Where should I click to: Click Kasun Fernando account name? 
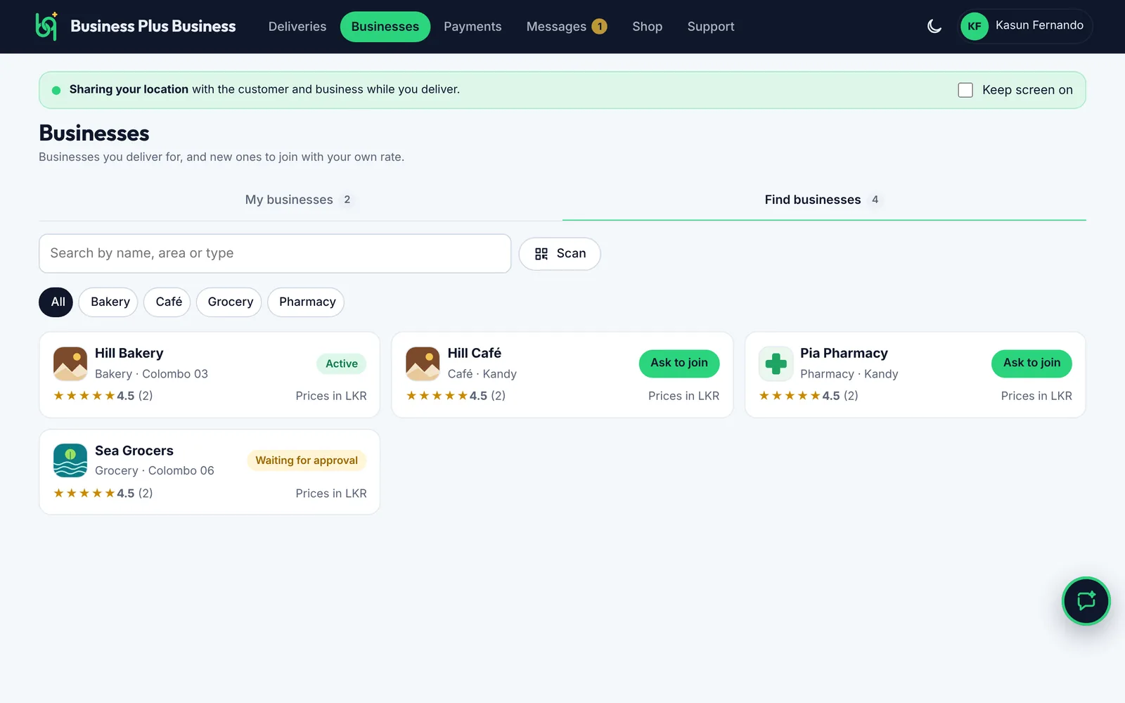coord(1039,25)
